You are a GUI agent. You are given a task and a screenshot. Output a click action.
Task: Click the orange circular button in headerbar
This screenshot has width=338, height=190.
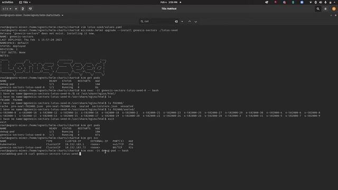(x=334, y=9)
